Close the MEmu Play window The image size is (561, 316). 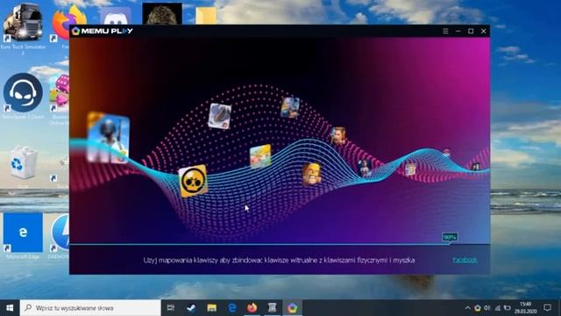[483, 32]
